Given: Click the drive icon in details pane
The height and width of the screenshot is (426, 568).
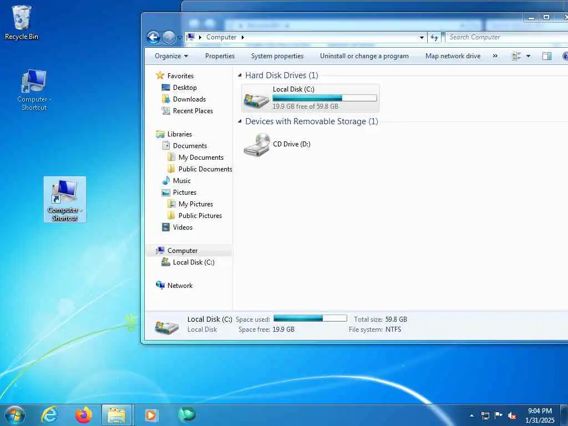Looking at the screenshot, I should 166,326.
